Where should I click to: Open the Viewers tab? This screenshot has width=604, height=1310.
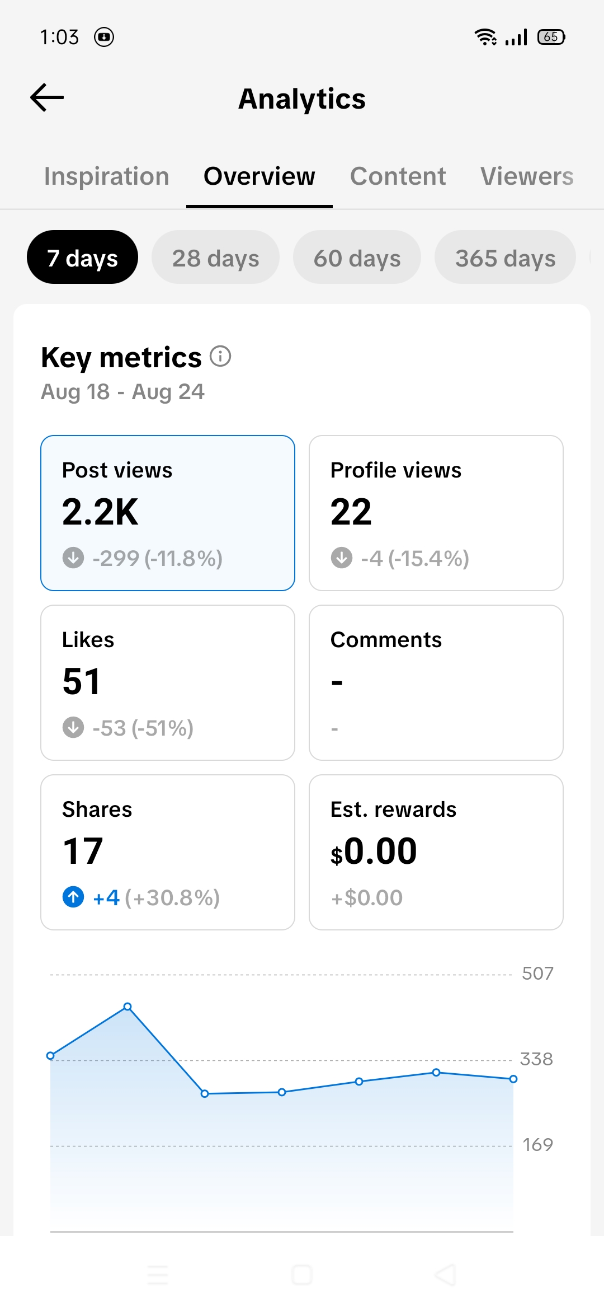pyautogui.click(x=527, y=176)
